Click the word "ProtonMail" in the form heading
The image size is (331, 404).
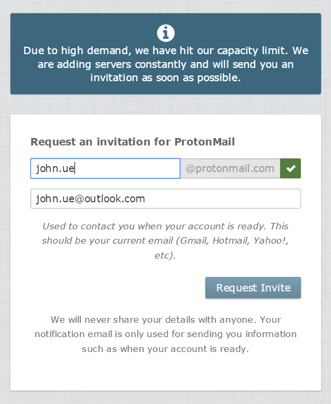pyautogui.click(x=205, y=142)
